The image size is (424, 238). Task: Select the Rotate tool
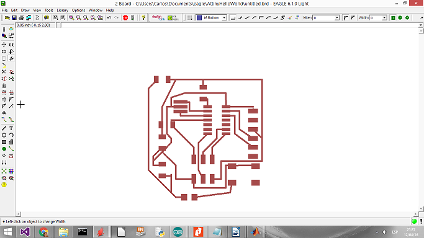pyautogui.click(x=11, y=51)
